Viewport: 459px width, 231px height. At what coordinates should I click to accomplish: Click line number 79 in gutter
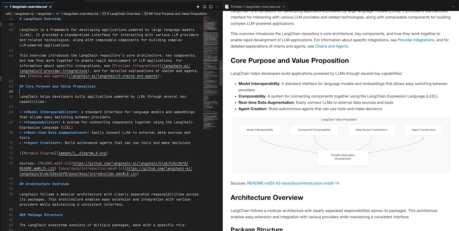[11, 194]
